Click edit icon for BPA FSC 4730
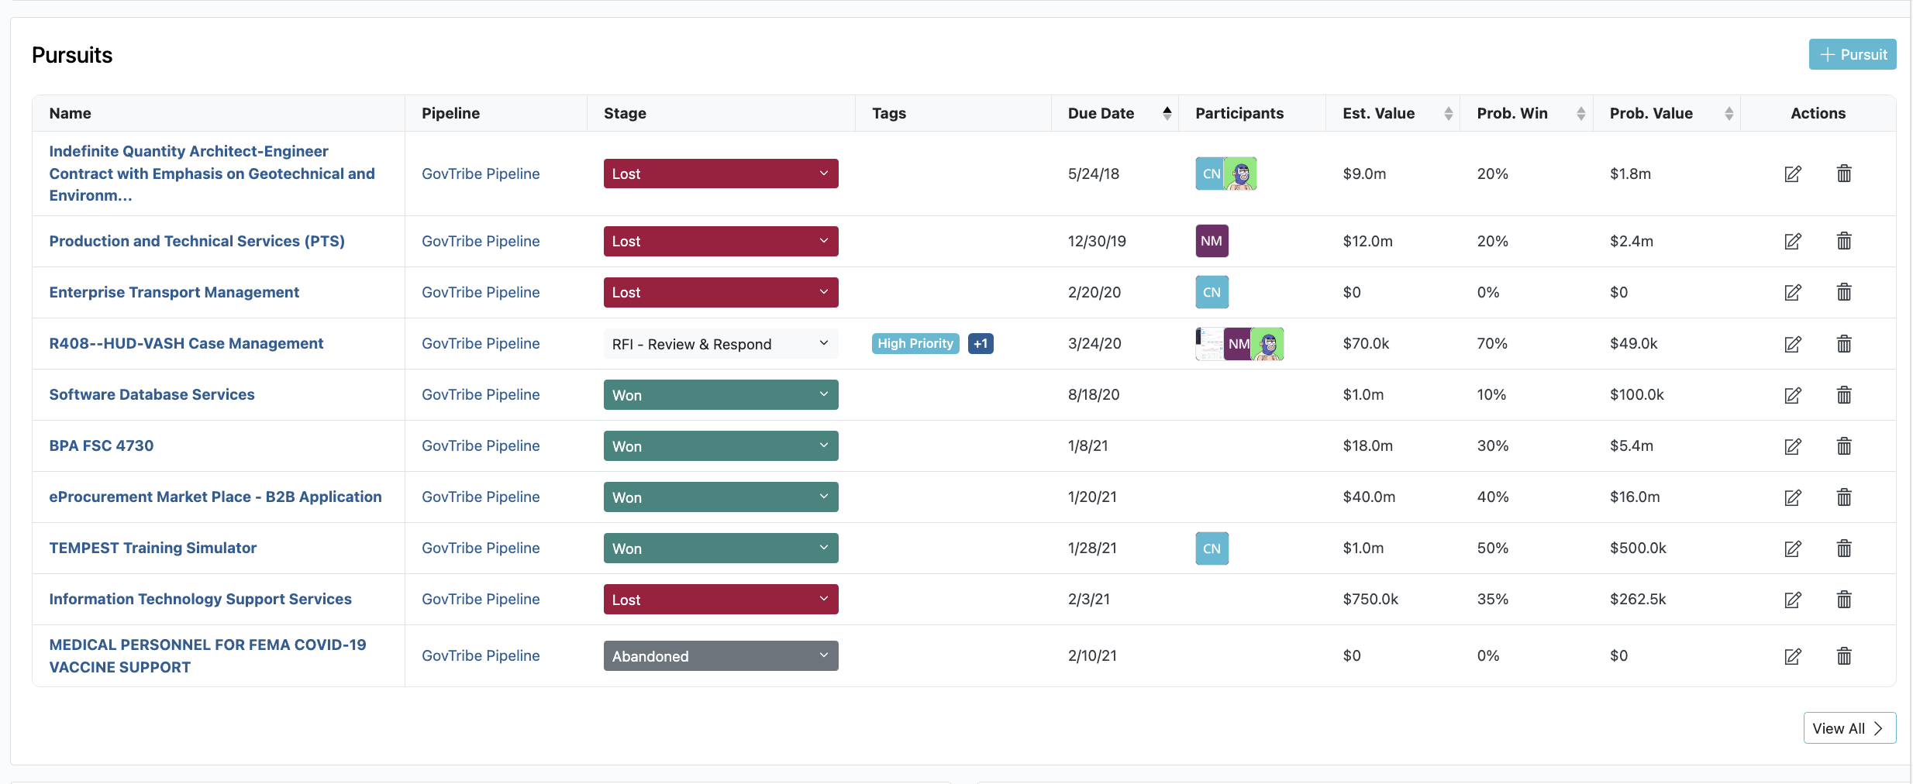The image size is (1913, 784). pos(1792,446)
